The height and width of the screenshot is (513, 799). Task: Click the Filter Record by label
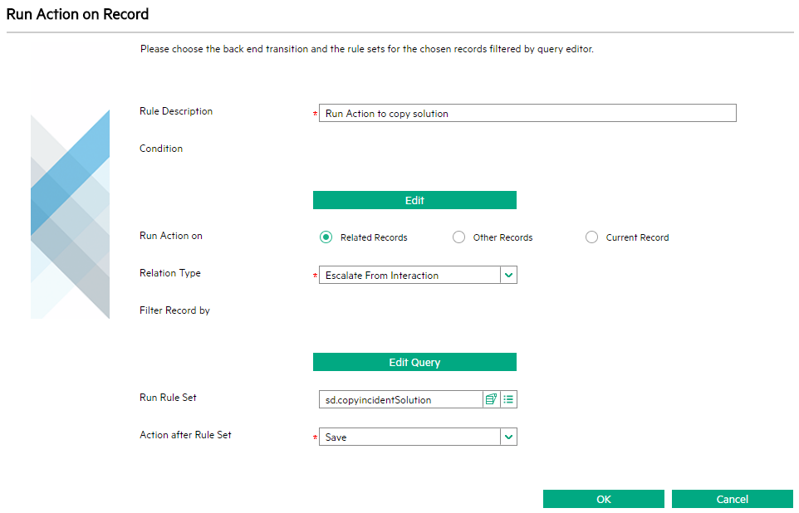tap(174, 310)
